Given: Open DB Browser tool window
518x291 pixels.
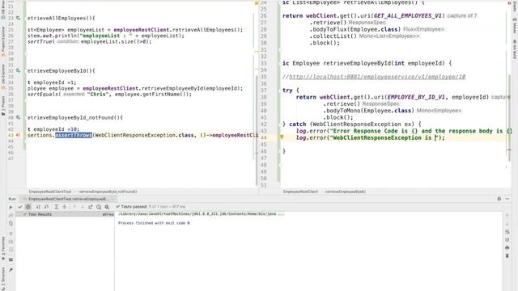Looking at the screenshot, I should point(3,11).
